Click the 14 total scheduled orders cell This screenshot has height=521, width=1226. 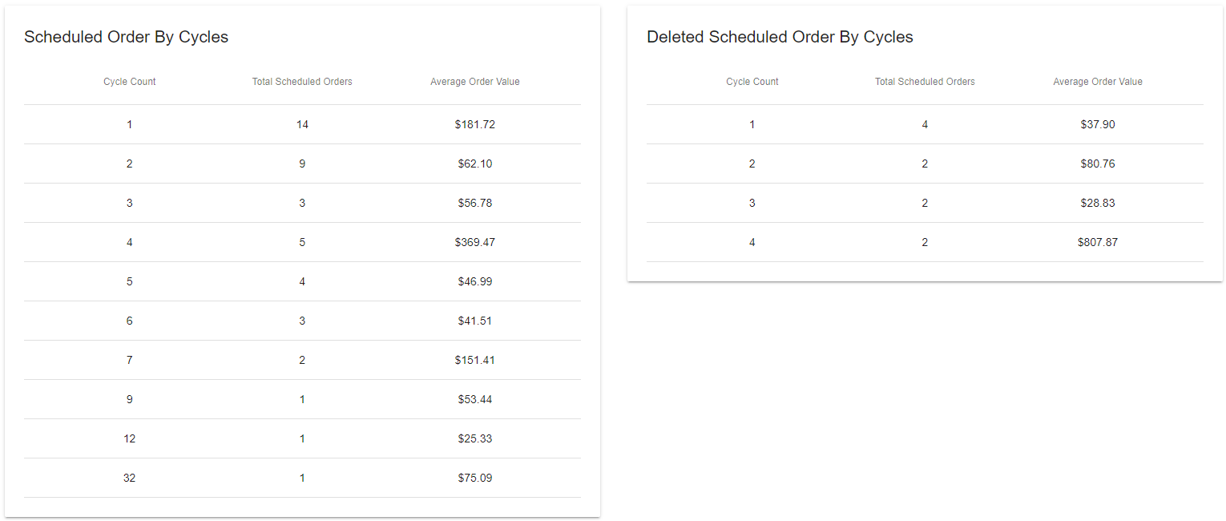coord(302,124)
